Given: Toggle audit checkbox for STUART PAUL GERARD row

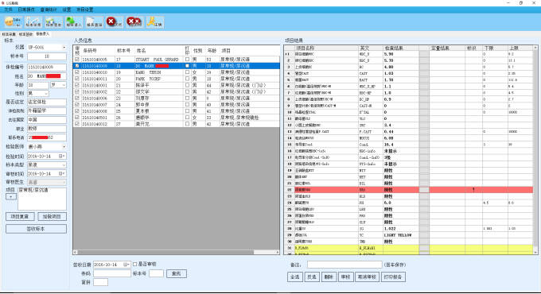Looking at the screenshot, I should click(77, 60).
